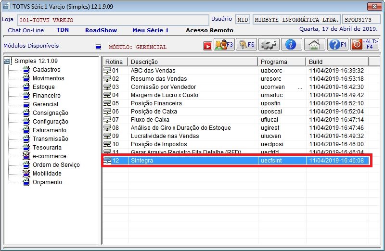
Task: Click the Gerencial module icon
Action: [x=26, y=104]
